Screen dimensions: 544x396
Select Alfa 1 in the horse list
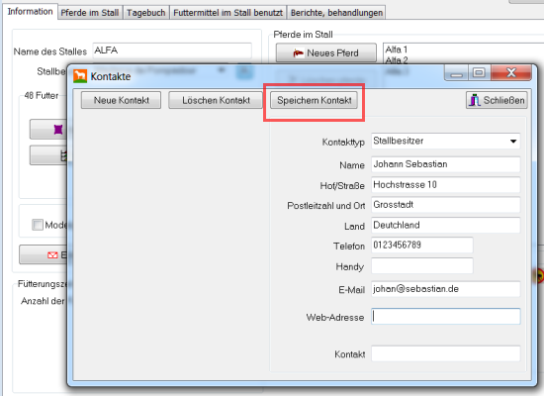(397, 49)
